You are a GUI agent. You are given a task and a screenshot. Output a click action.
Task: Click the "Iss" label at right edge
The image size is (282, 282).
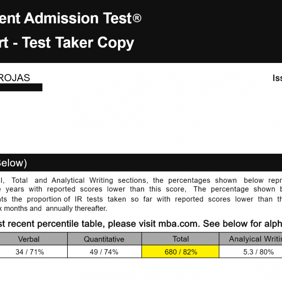click(x=277, y=78)
